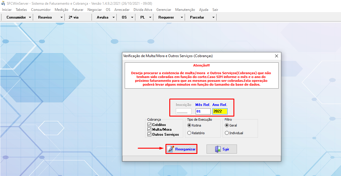Click the Mês Ref. input field
This screenshot has width=341, height=176.
pyautogui.click(x=203, y=111)
